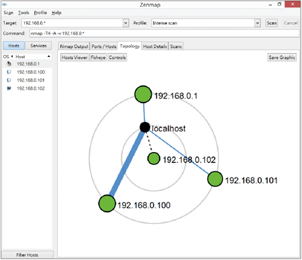Click the OS icon beside 192.168.0.100
The image size is (302, 260).
(x=9, y=72)
